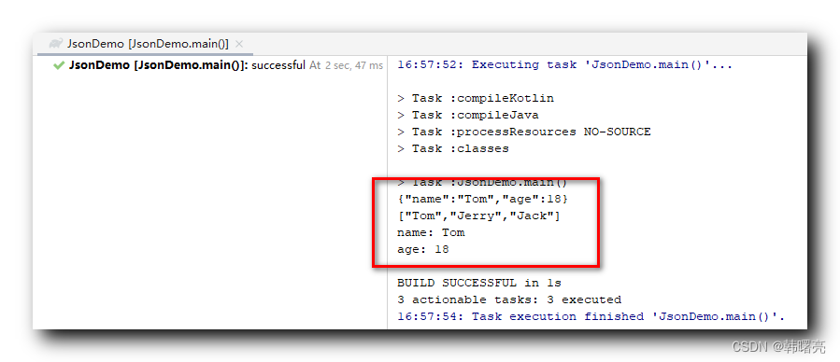Close the JsonDemo run tab
The image size is (840, 362).
(x=239, y=44)
